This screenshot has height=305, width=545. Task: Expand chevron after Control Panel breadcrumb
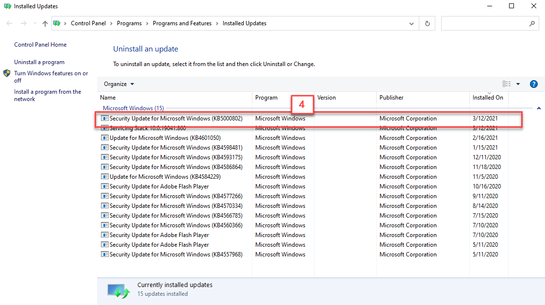tap(111, 23)
